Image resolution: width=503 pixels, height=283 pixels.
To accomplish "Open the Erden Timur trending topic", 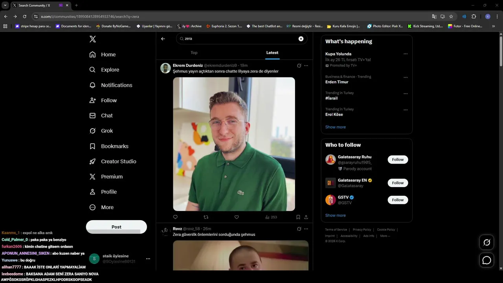I will tap(337, 82).
